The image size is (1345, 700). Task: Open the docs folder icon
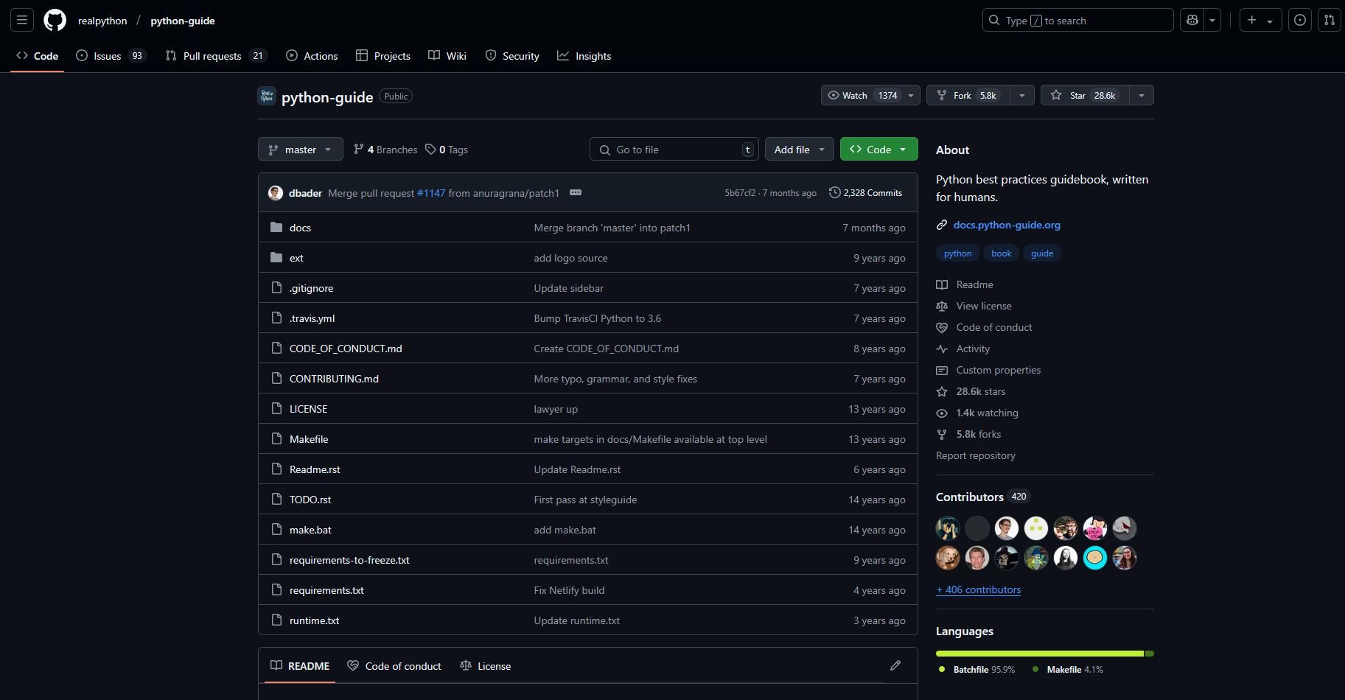[276, 227]
